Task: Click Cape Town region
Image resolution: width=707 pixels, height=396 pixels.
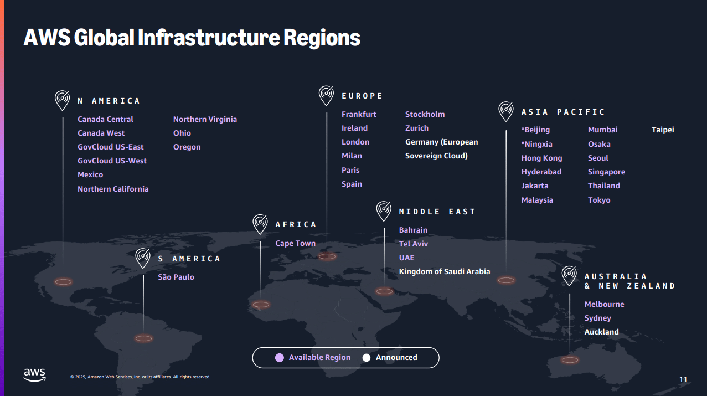Action: [295, 243]
